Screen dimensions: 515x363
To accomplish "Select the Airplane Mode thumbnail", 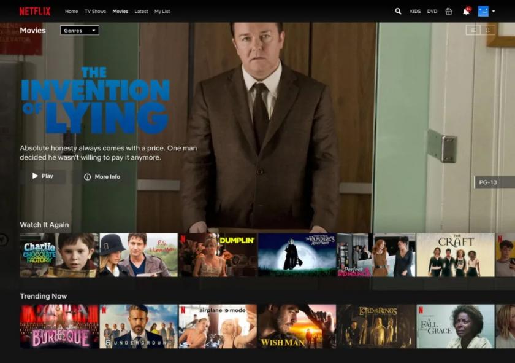I will coord(218,326).
